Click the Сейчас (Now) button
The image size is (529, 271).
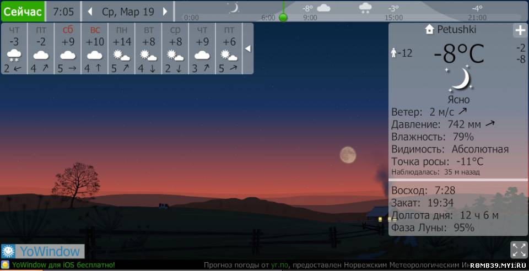(23, 11)
